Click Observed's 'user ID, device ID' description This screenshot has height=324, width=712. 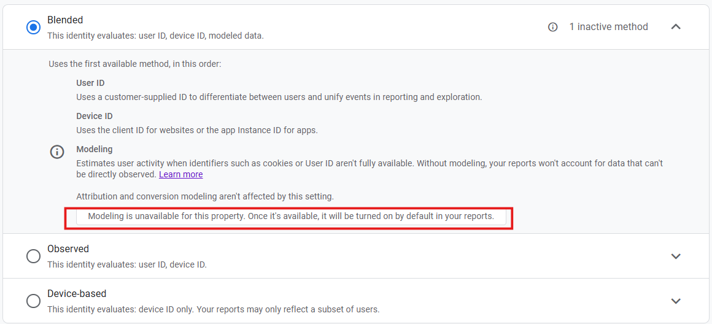click(127, 264)
